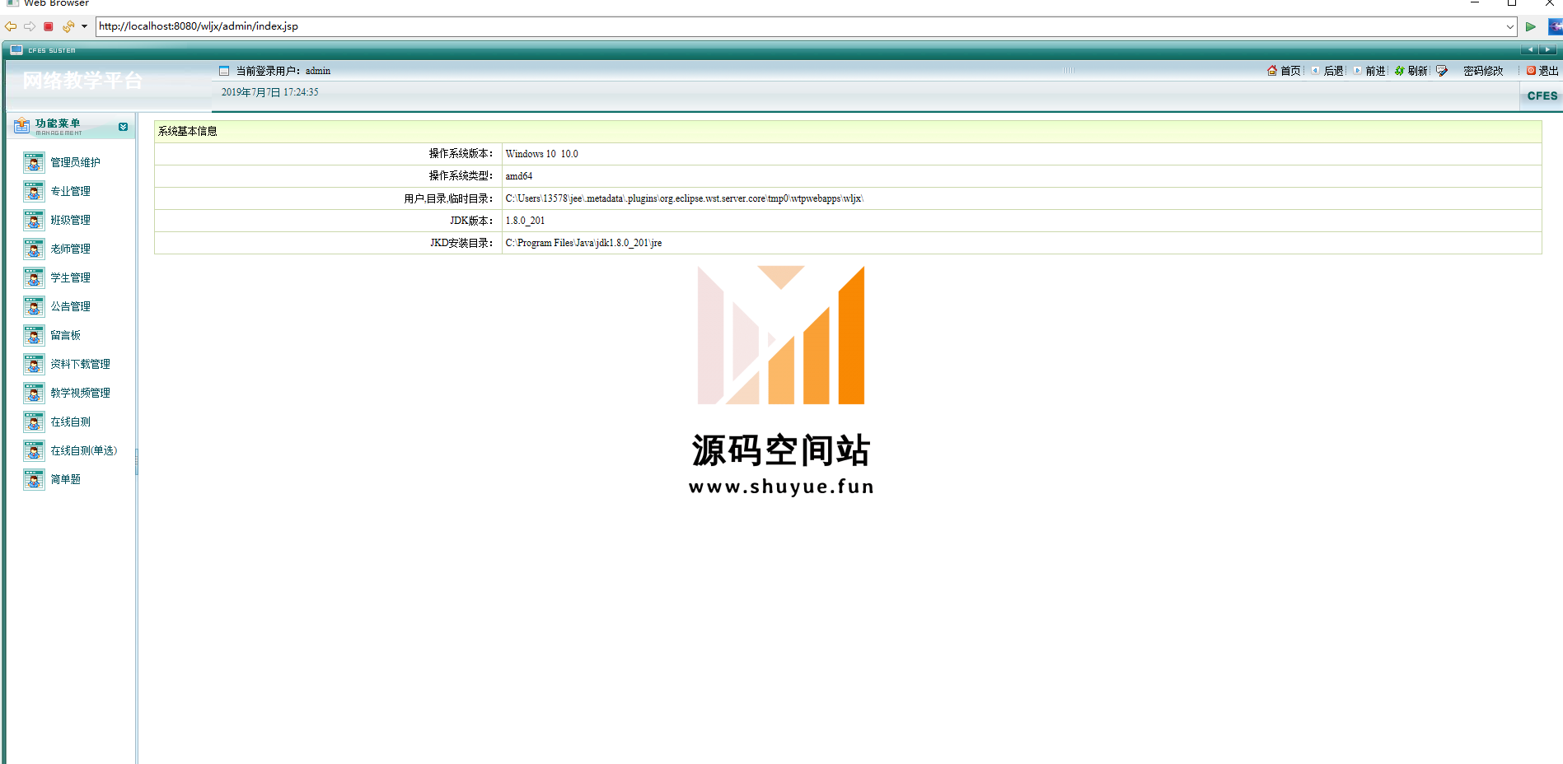Screen dimensions: 1563x764
Task: Open 在线自测 from the menu
Action: [x=71, y=422]
